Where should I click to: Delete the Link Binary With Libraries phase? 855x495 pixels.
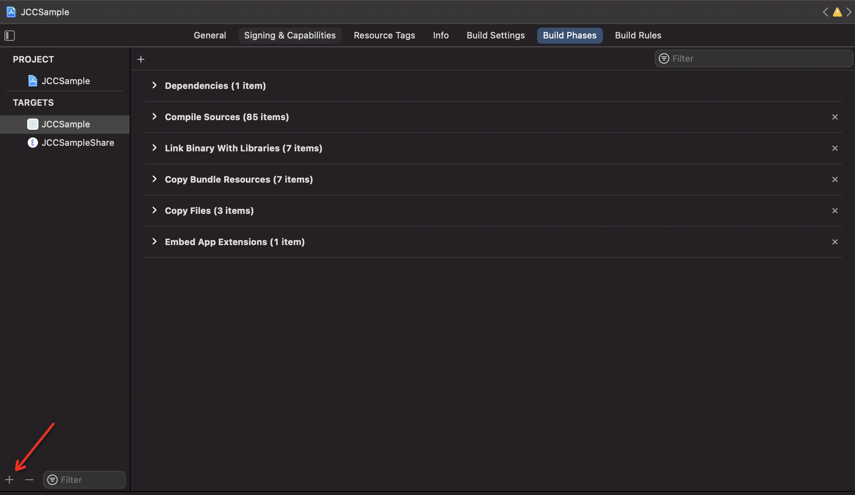835,148
